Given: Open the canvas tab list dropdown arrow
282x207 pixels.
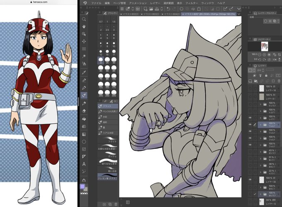Looking at the screenshot, I should (x=239, y=14).
